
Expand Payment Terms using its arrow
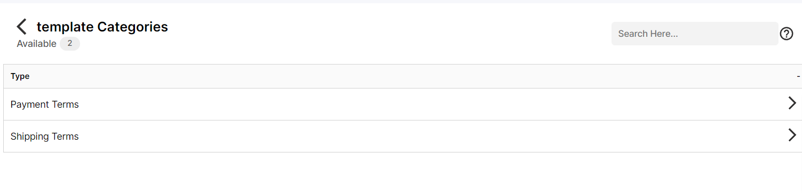pyautogui.click(x=792, y=103)
